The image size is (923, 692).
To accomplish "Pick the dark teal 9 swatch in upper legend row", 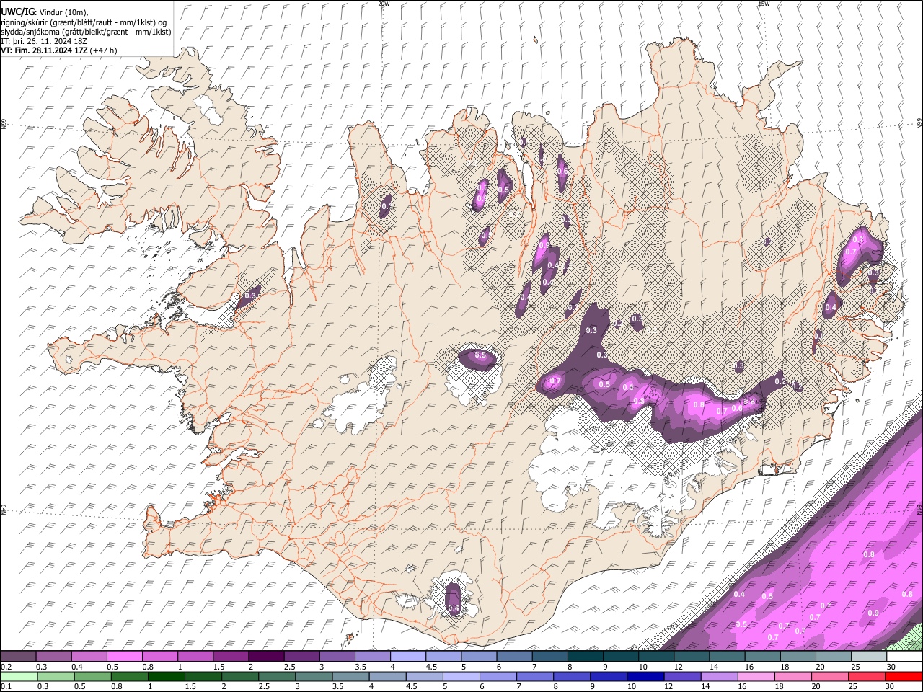I will pyautogui.click(x=620, y=657).
